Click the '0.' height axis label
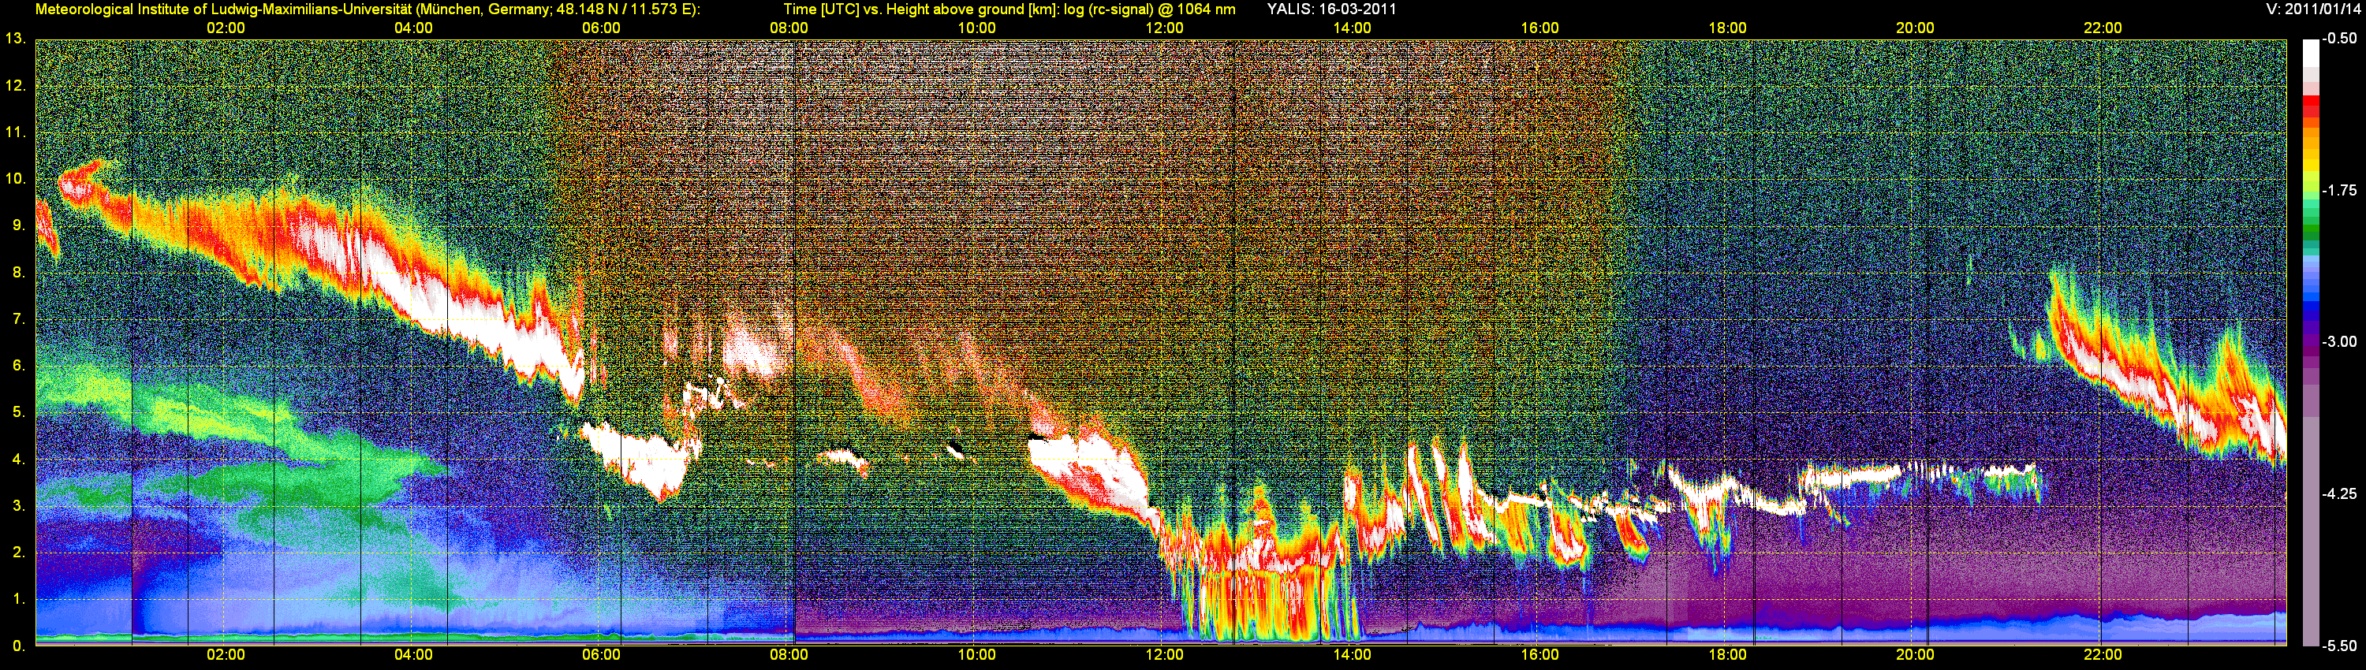 (x=19, y=646)
